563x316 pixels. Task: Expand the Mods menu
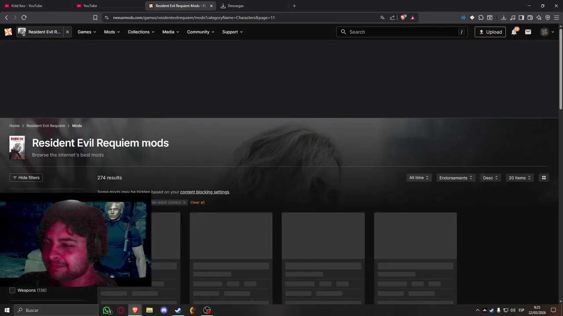tap(112, 32)
